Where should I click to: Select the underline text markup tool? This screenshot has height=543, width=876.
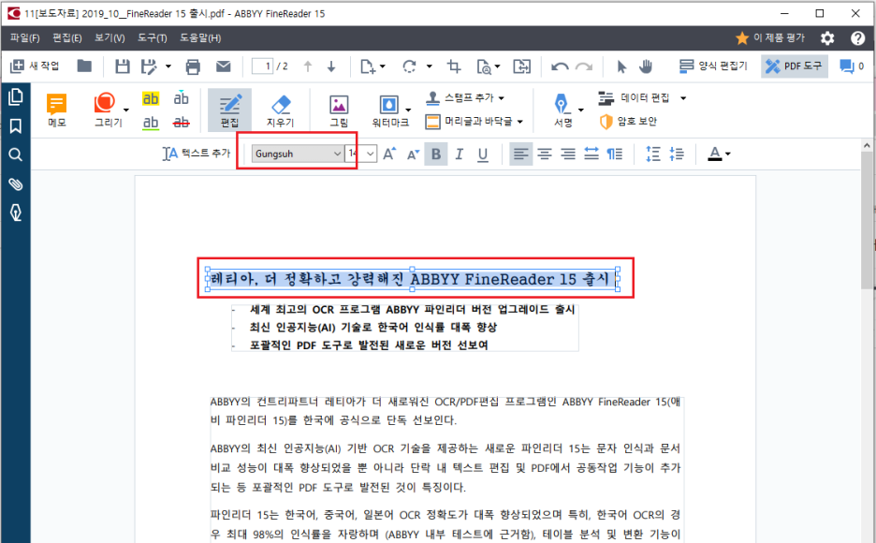151,123
